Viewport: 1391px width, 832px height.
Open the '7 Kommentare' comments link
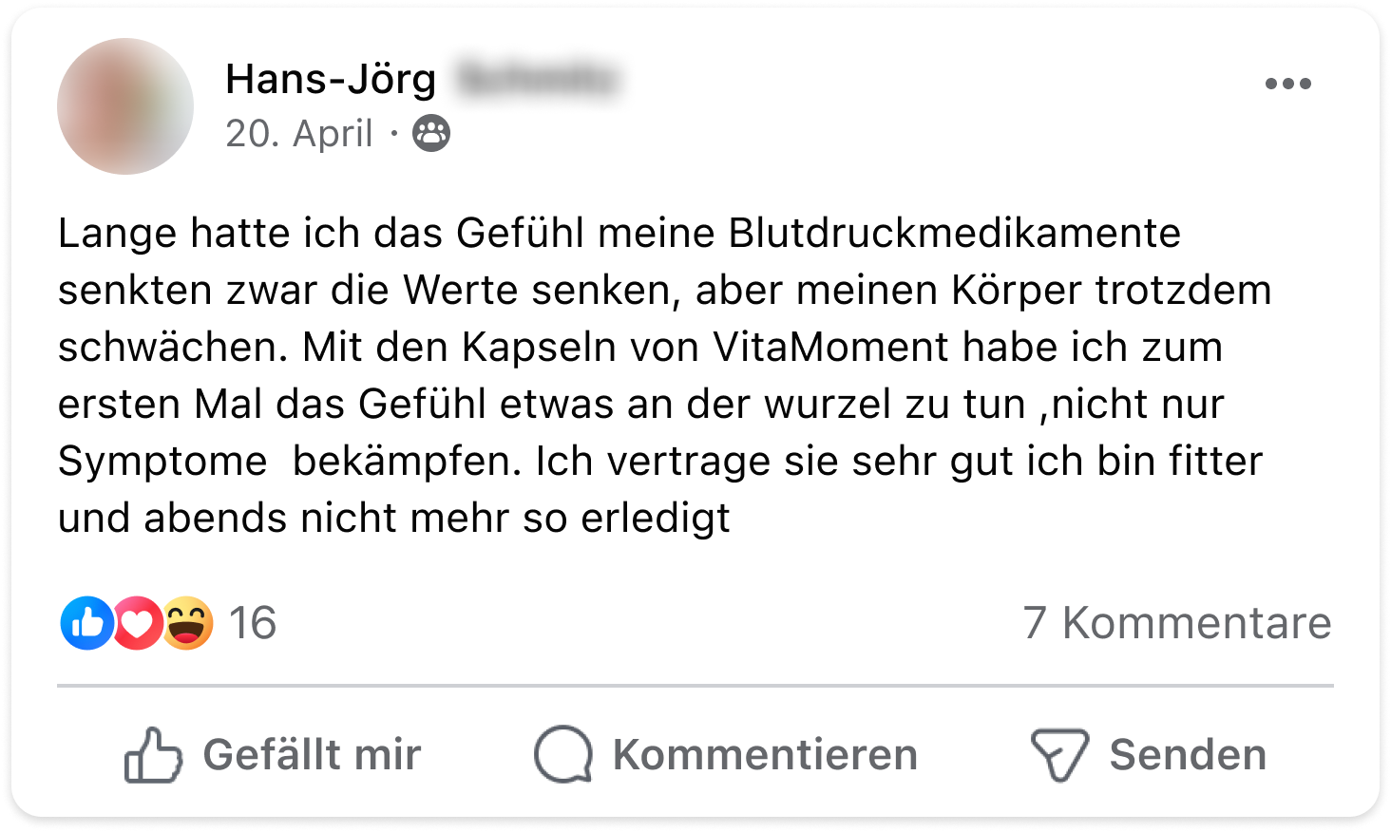tap(1177, 623)
